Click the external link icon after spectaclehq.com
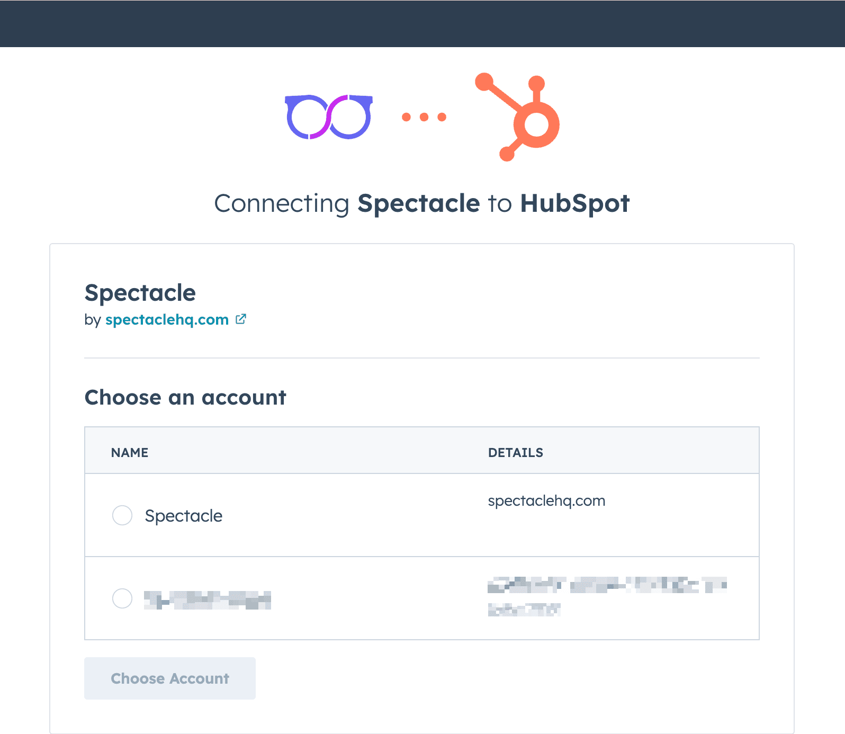 click(x=241, y=319)
